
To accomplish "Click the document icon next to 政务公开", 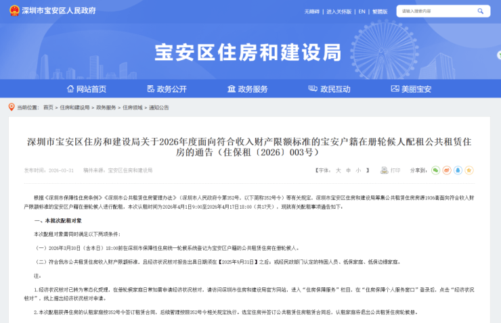I will [150, 89].
